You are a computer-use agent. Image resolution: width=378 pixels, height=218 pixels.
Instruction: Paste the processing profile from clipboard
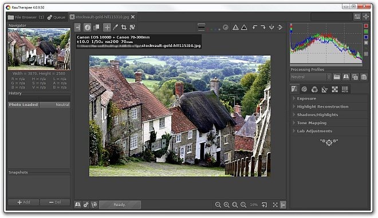[x=364, y=77]
